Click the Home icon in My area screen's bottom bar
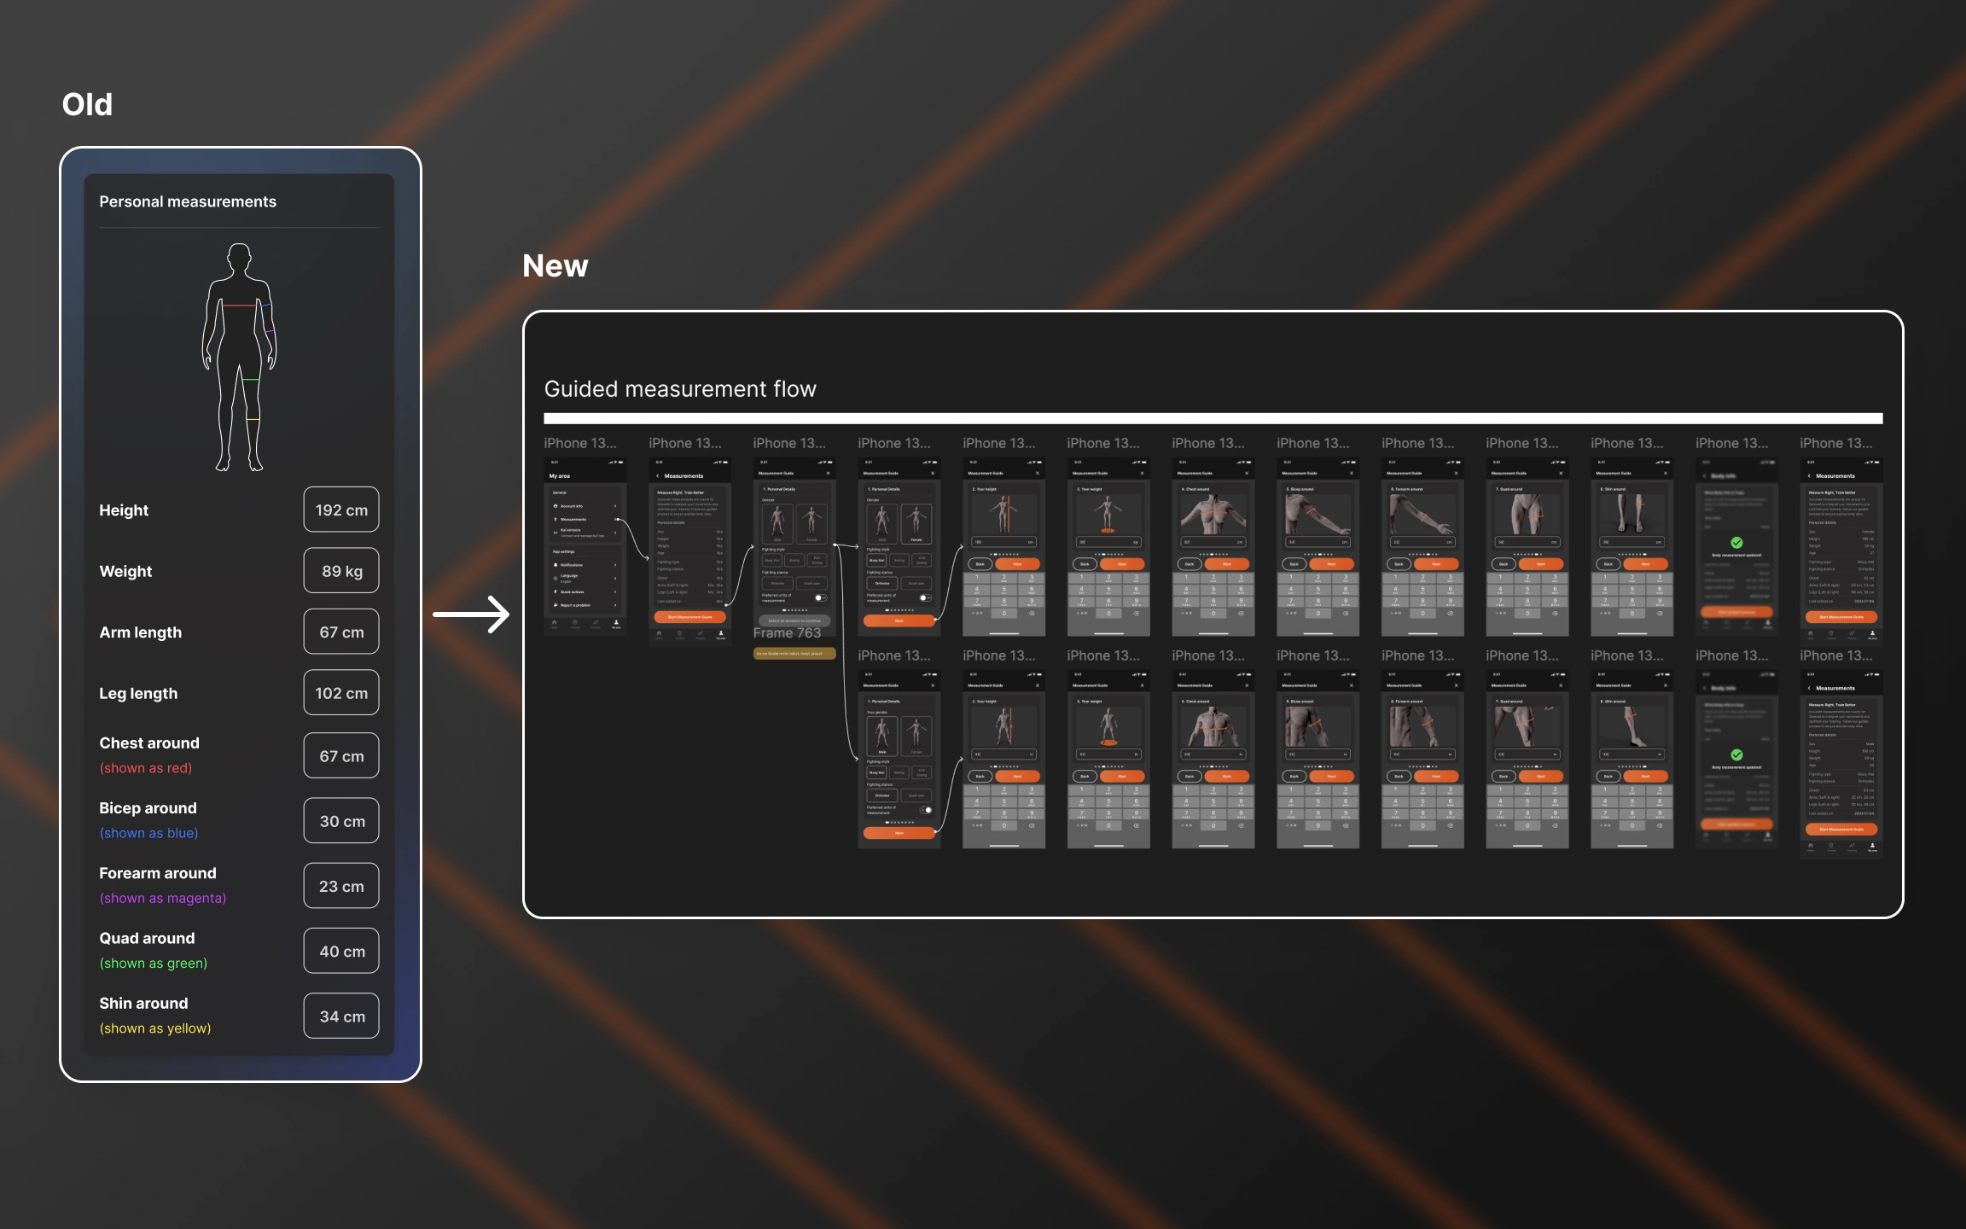The height and width of the screenshot is (1229, 1966). [x=555, y=623]
